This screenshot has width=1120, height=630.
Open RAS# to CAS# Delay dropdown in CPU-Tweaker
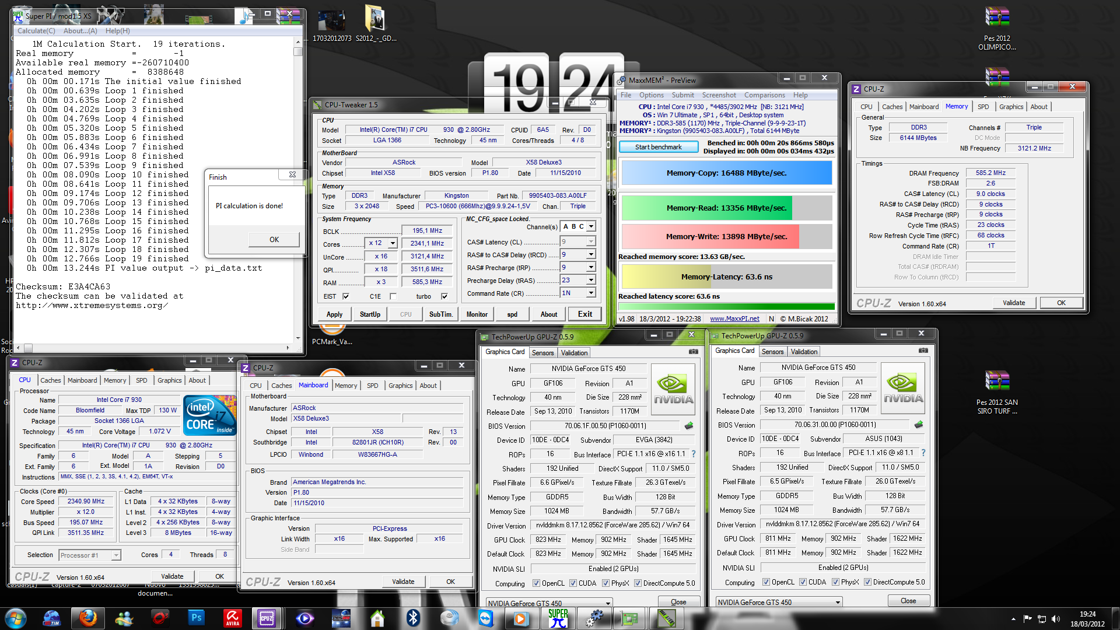point(591,254)
